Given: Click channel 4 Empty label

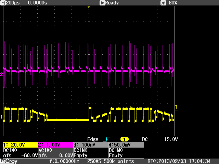Looking at the screenshot, I should [116, 155].
